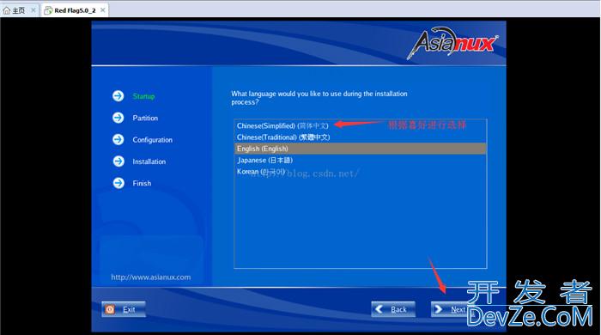This screenshot has width=601, height=335.
Task: Choose Chinese(Simplified) language
Action: (x=361, y=125)
